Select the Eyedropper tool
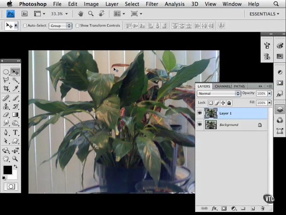 pyautogui.click(x=15, y=88)
